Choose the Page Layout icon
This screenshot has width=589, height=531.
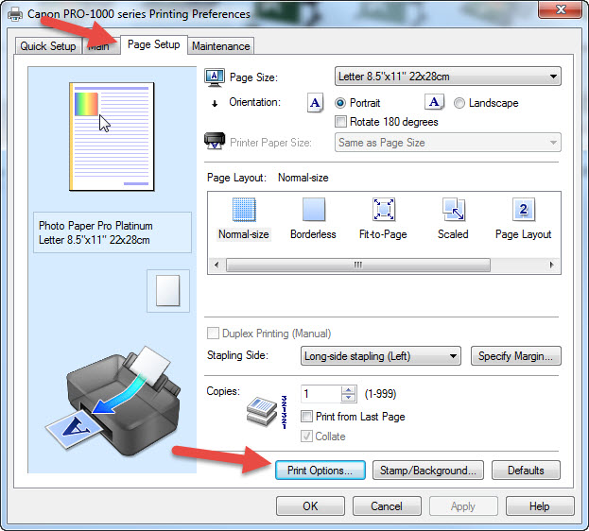[523, 209]
